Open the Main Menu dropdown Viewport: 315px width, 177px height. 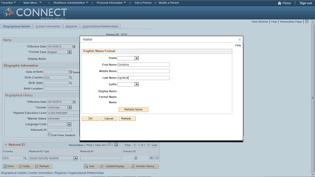[x=32, y=3]
